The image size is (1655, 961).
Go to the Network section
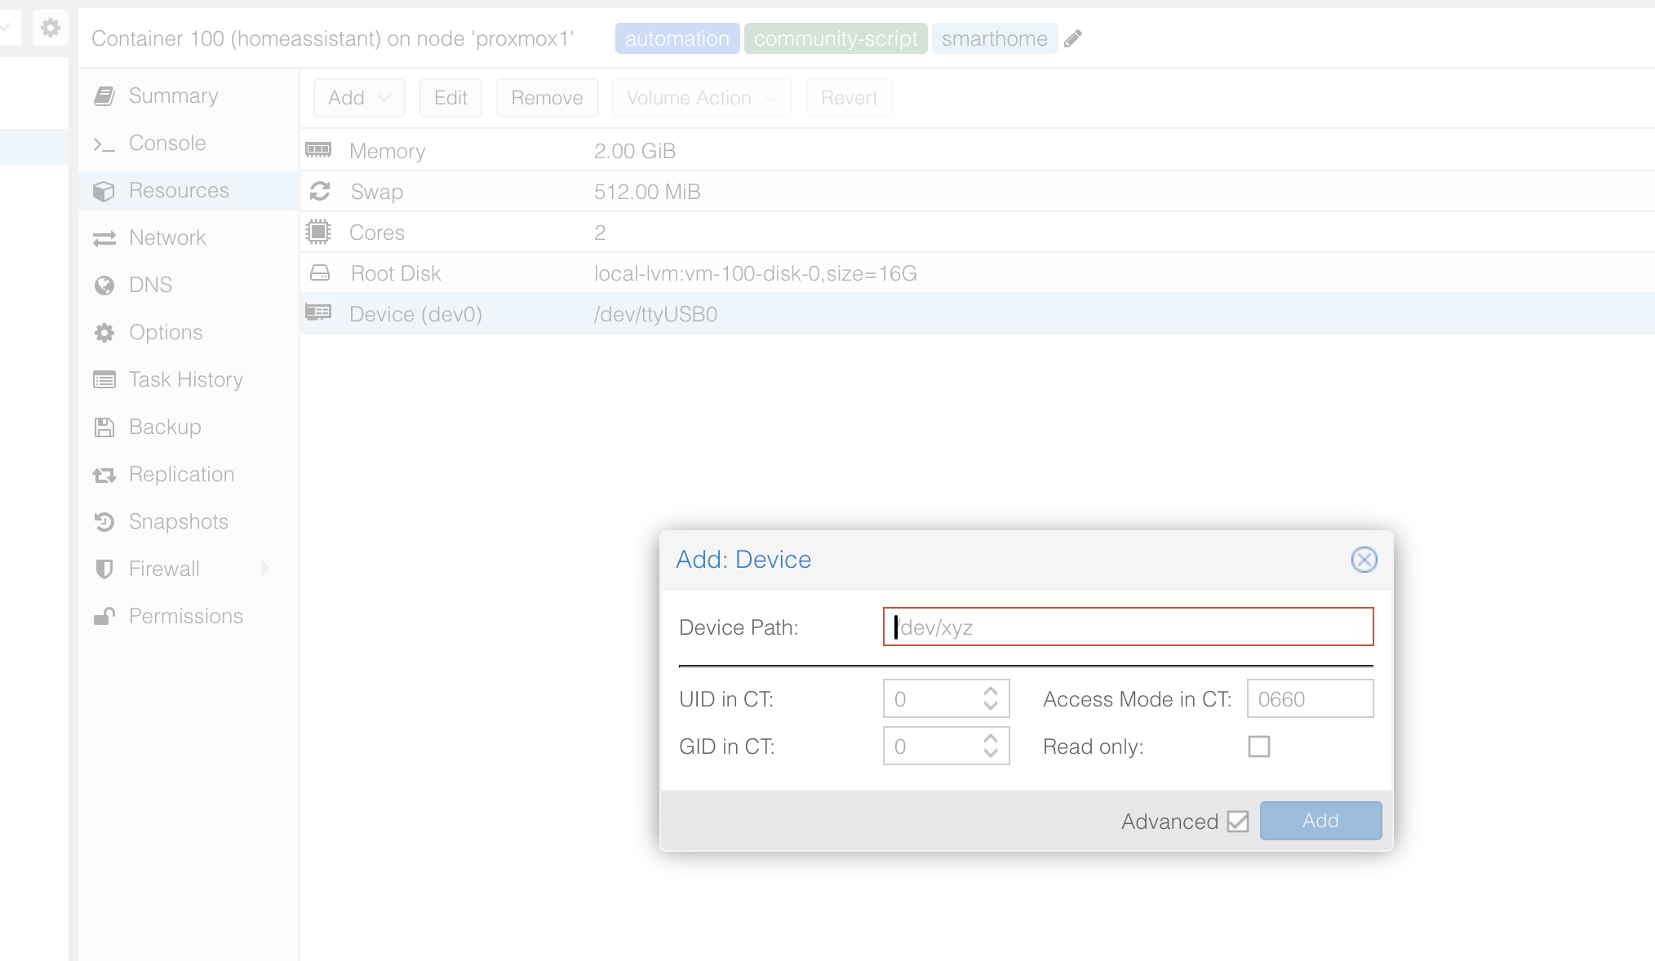coord(166,237)
